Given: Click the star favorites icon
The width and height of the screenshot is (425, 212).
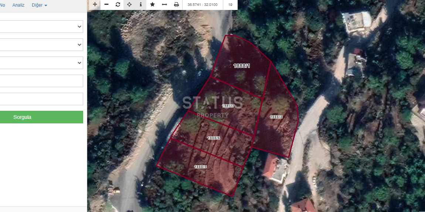Looking at the screenshot, I should coord(152,4).
